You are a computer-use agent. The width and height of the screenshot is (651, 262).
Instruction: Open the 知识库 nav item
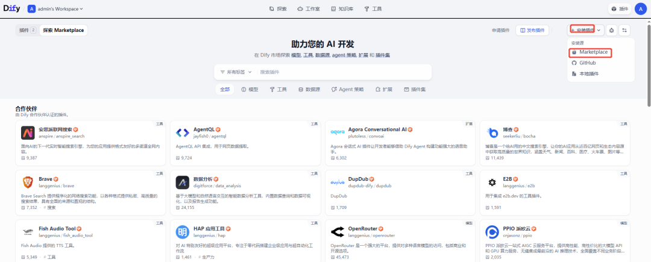coord(342,8)
